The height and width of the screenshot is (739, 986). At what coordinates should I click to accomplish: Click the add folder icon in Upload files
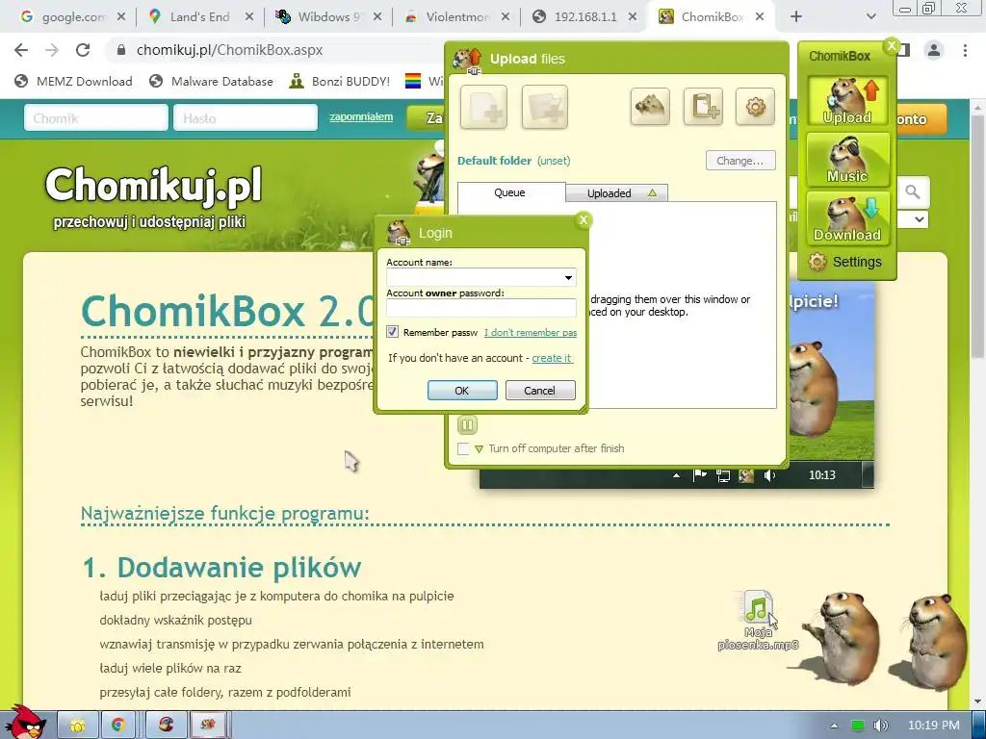coord(545,107)
